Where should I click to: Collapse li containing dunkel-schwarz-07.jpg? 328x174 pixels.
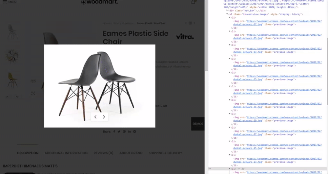[230, 18]
